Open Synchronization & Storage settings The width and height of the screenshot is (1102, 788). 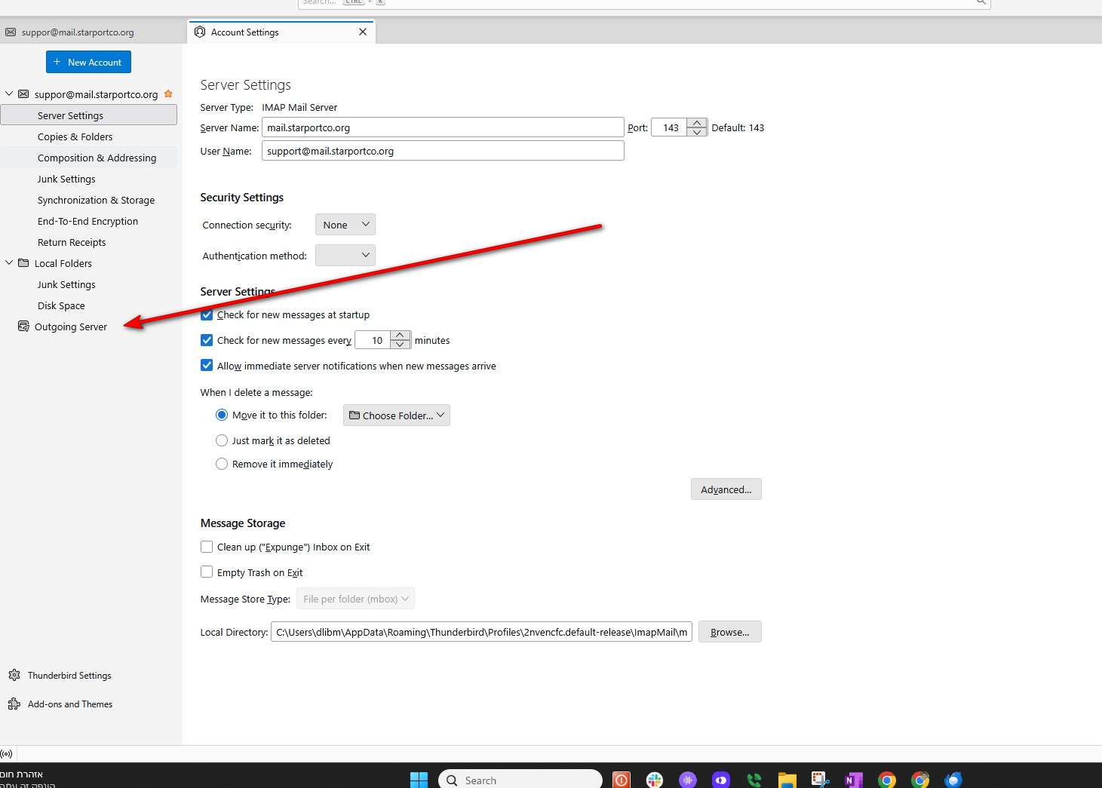pos(96,200)
